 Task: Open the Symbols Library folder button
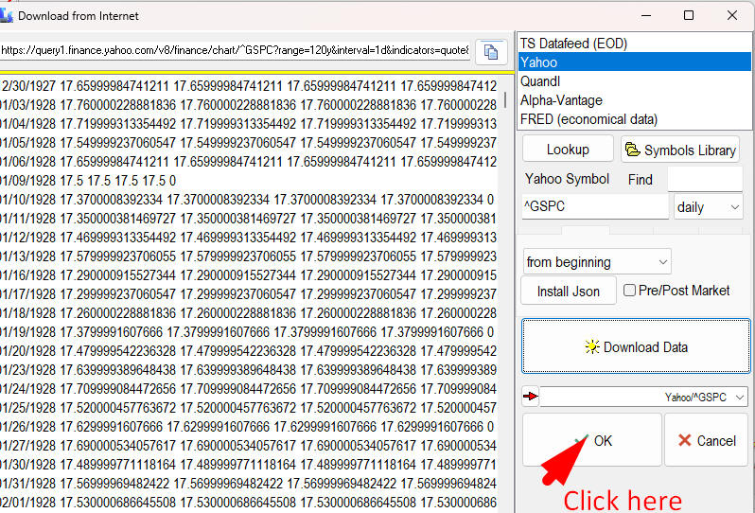(x=680, y=150)
